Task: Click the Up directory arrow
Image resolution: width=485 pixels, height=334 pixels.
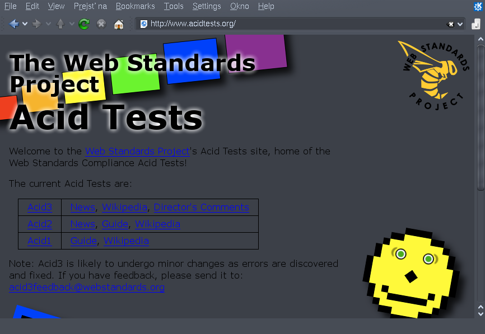Action: pos(60,24)
